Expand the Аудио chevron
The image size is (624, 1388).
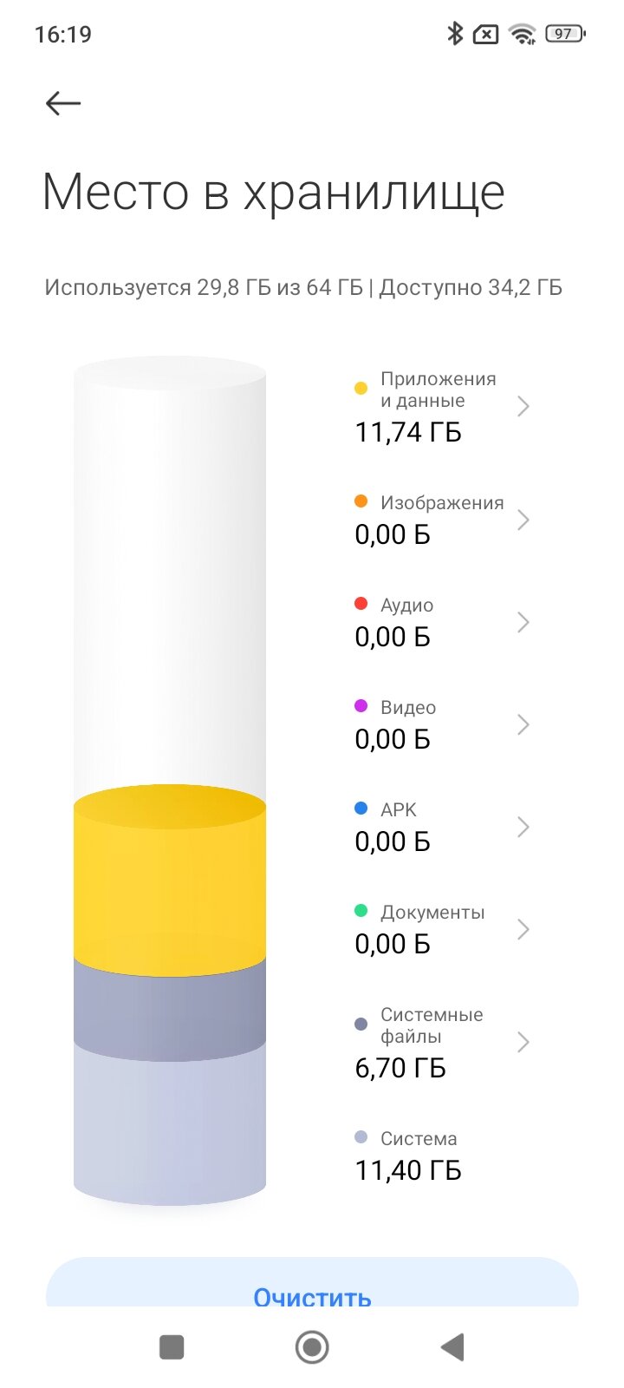[523, 622]
